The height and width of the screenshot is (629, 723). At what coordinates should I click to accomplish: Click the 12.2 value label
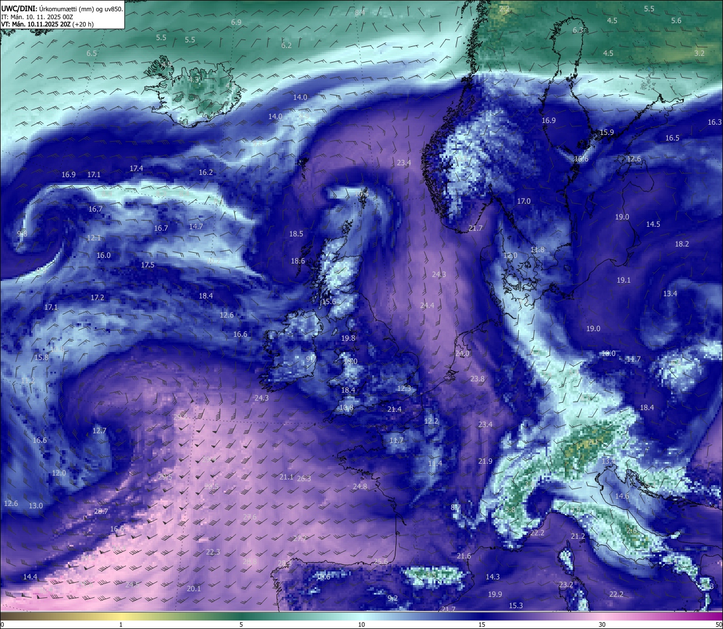tap(431, 421)
